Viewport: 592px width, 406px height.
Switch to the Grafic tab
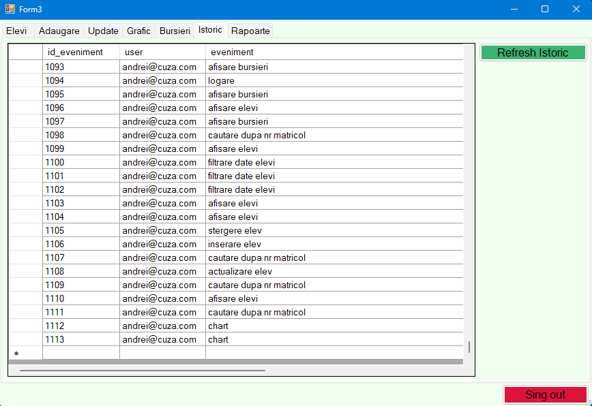tap(138, 31)
